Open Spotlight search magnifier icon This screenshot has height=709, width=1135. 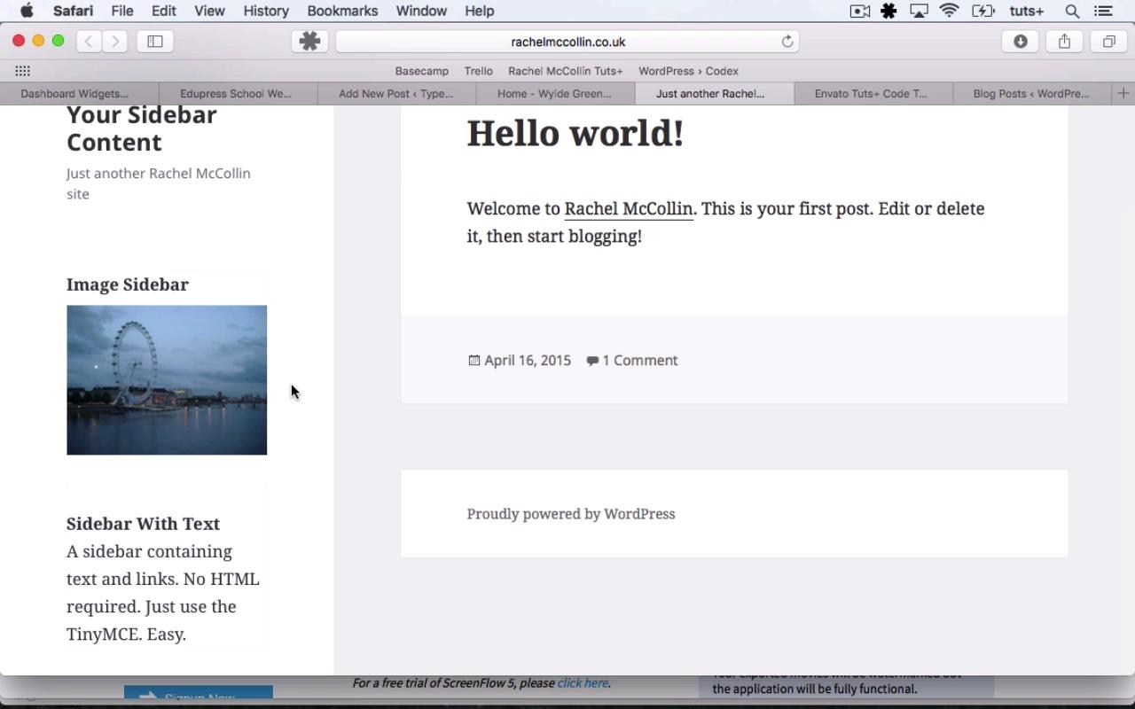1072,11
